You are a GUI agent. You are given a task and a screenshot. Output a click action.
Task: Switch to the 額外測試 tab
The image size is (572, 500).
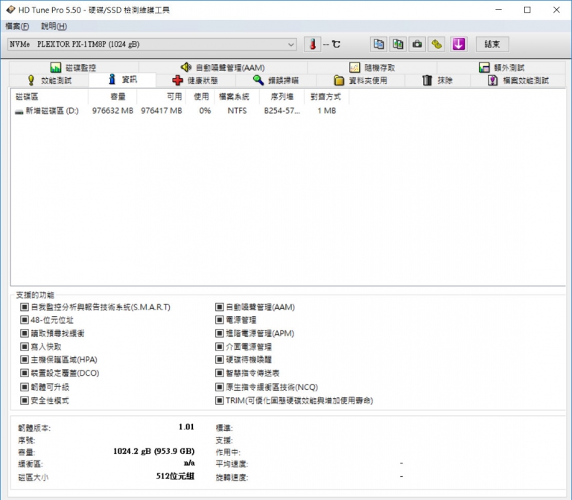point(501,68)
